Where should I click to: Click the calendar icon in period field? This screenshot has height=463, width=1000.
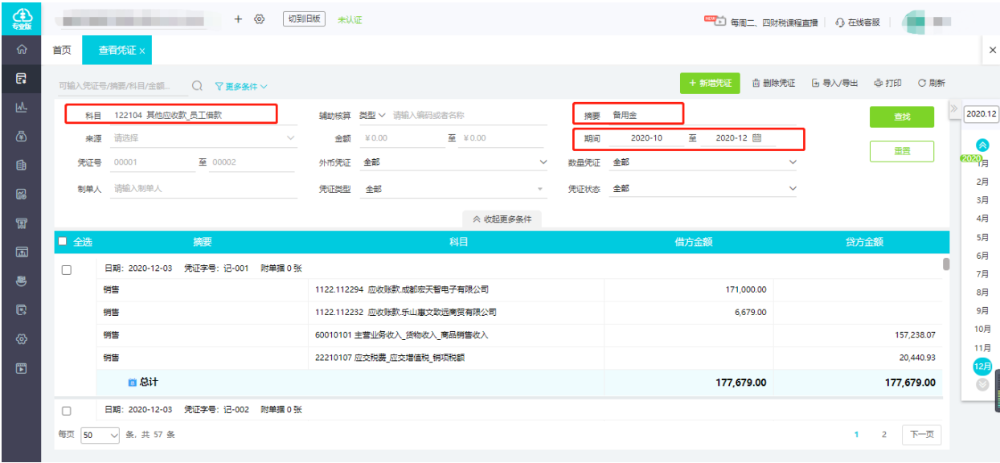pos(757,138)
